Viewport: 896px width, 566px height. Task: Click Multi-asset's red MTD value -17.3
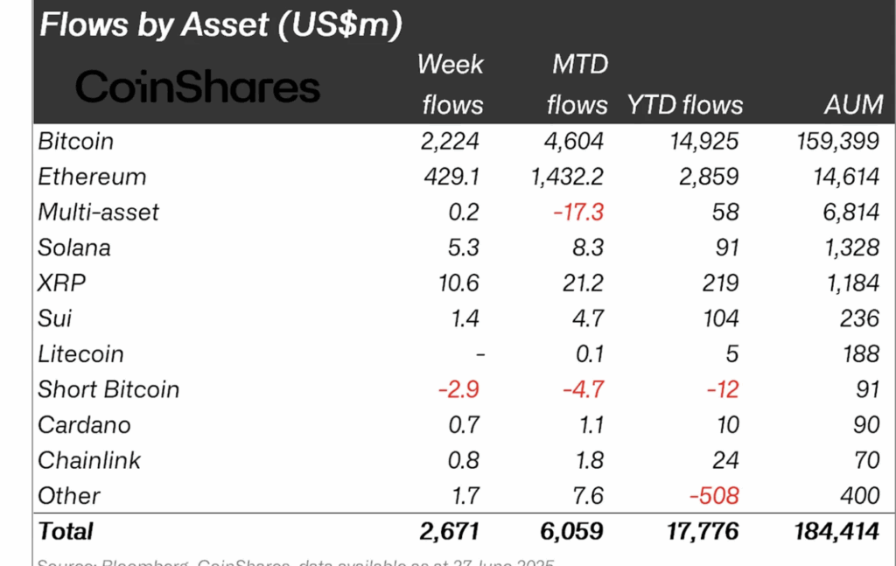[x=577, y=212]
